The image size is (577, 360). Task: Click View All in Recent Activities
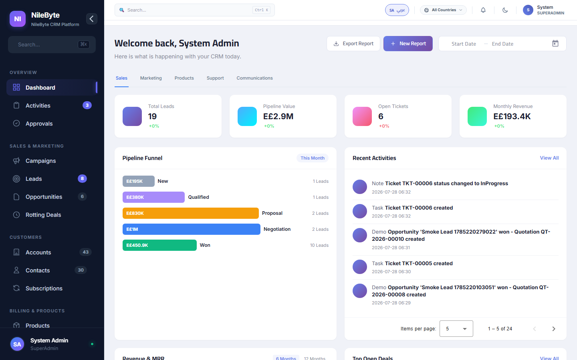click(549, 158)
